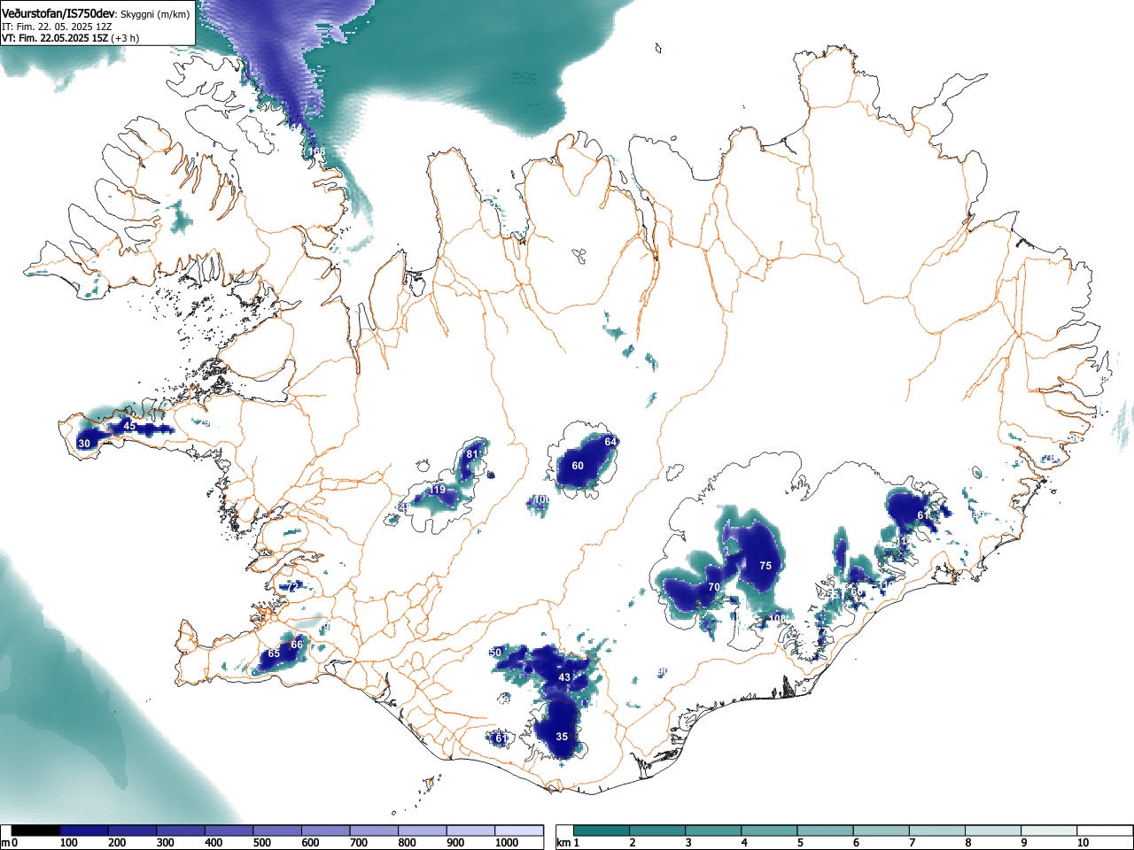Screen dimensions: 1134x850
Task: Click the 168 value off the Westfjords coast
Action: (317, 152)
